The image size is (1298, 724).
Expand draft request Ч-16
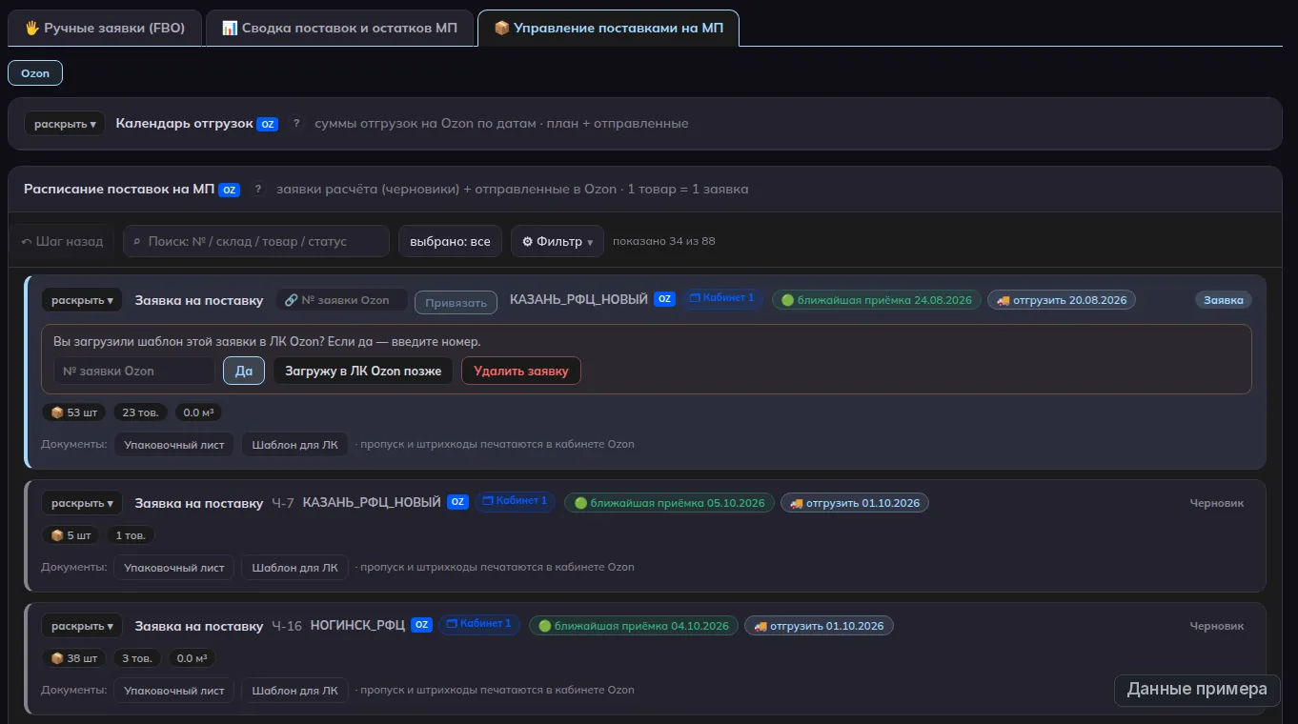pos(82,626)
